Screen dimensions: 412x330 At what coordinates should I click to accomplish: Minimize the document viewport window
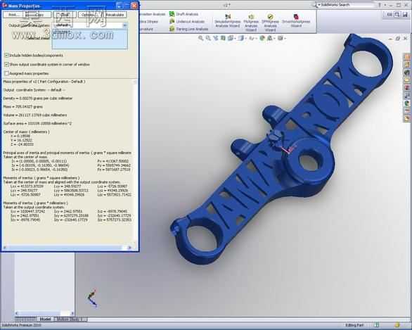tap(390, 39)
